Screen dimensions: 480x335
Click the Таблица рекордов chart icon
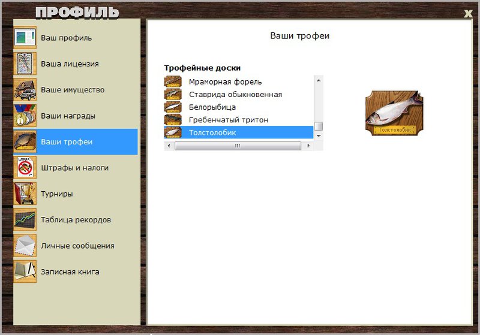point(25,219)
